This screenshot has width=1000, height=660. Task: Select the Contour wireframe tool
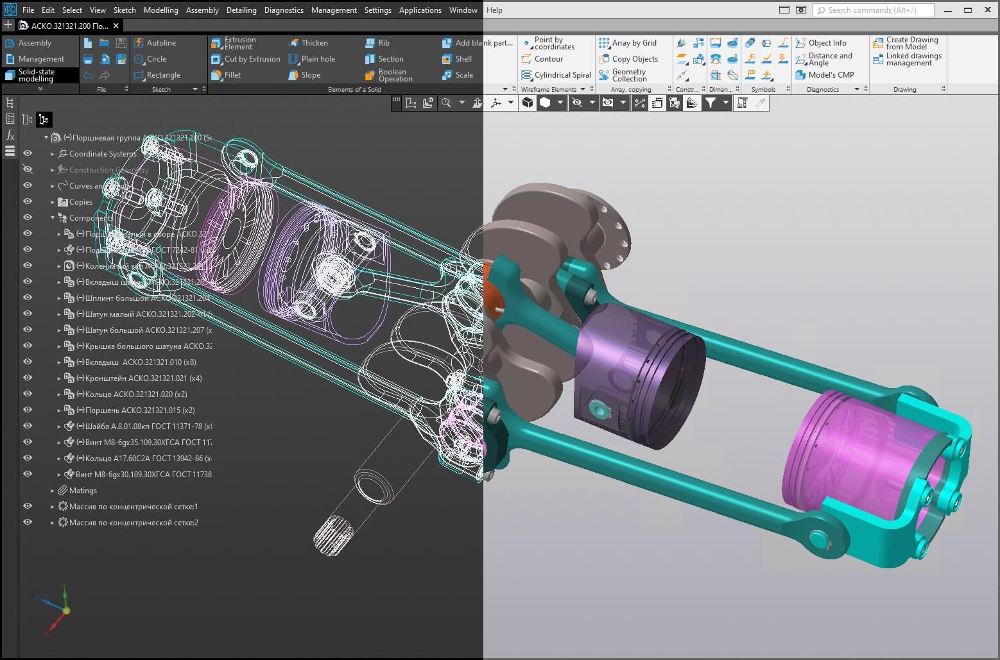tap(542, 59)
